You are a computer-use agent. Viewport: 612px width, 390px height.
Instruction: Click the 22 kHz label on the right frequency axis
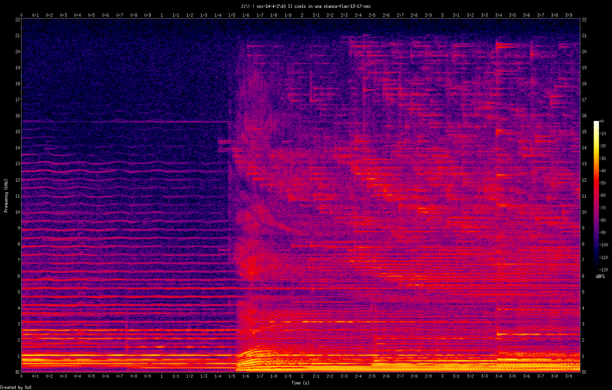[x=585, y=19]
